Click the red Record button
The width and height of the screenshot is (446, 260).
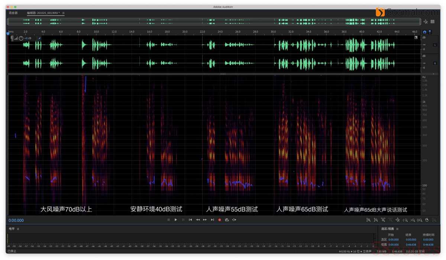(219, 220)
